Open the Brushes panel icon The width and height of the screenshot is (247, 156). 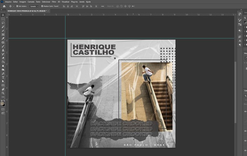[240, 20]
